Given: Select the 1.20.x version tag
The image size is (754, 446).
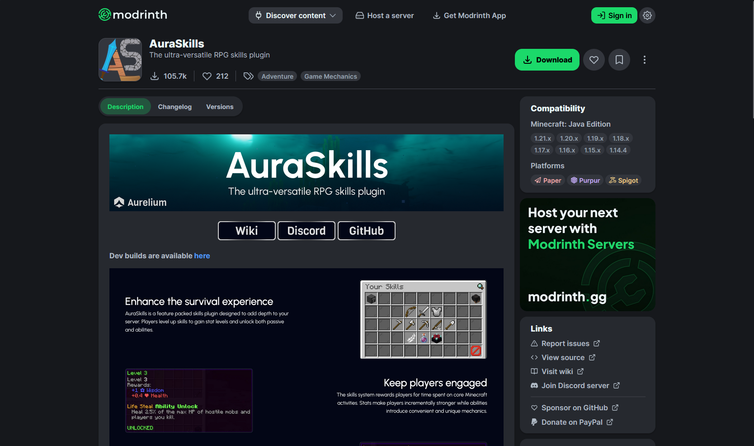Looking at the screenshot, I should [569, 138].
